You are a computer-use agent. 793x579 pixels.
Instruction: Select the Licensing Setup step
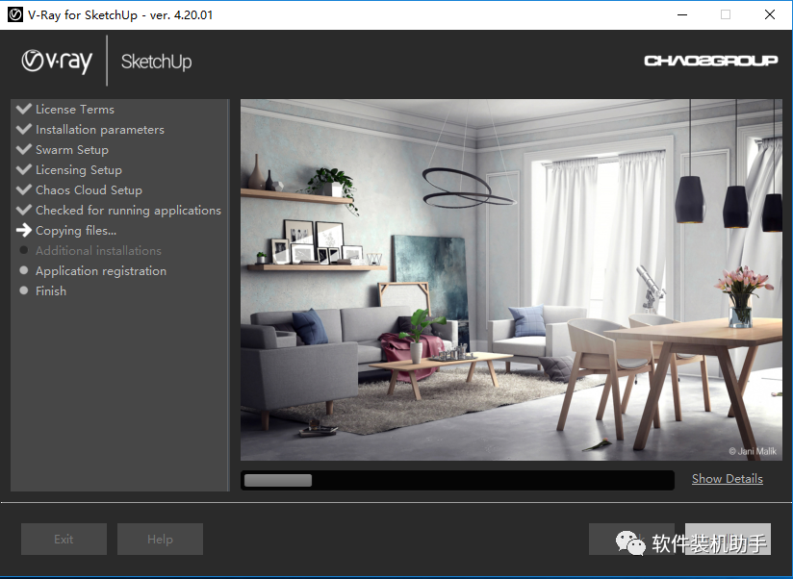pyautogui.click(x=78, y=170)
